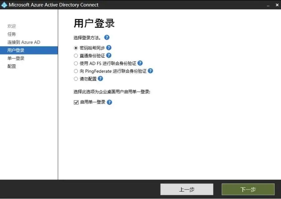Open help icon beside 直通身份验证

coord(109,55)
